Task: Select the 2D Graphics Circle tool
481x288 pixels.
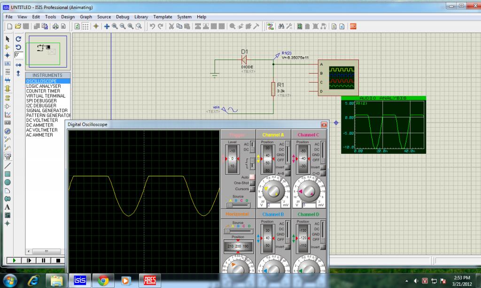Action: [x=8, y=182]
